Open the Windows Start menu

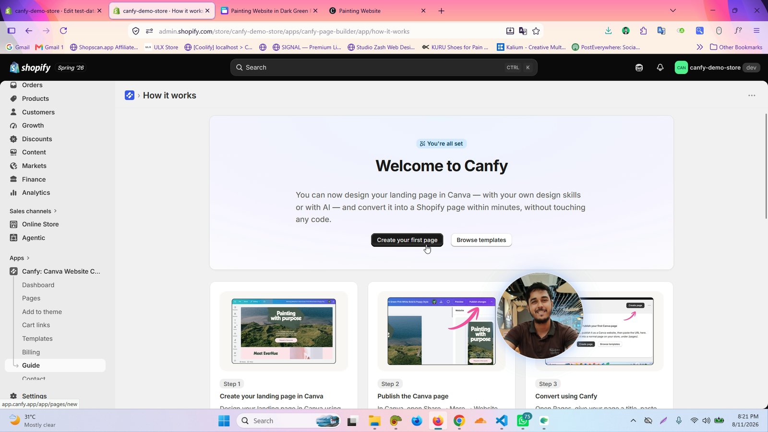(x=224, y=421)
